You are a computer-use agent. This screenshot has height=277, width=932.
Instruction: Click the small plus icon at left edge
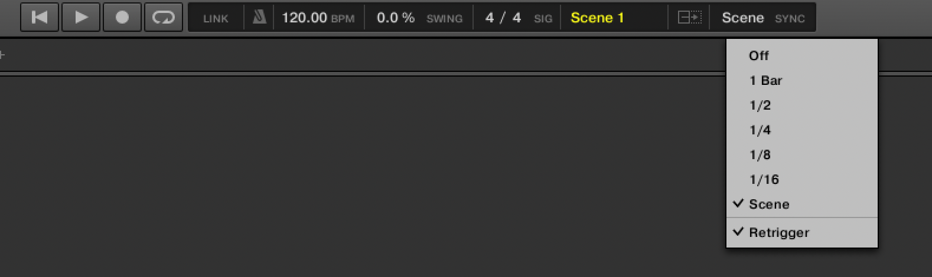coord(2,55)
